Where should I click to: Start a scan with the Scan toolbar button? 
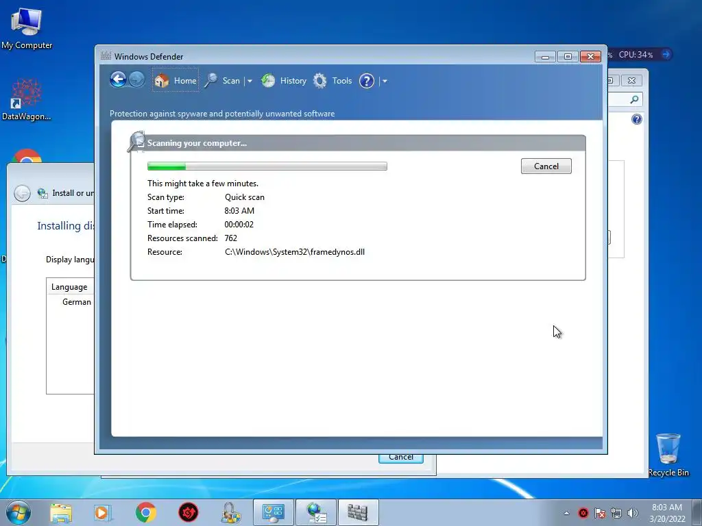pos(223,81)
